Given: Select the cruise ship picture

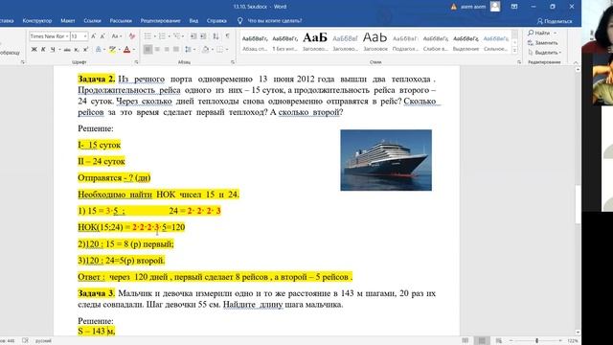Looking at the screenshot, I should [x=386, y=160].
